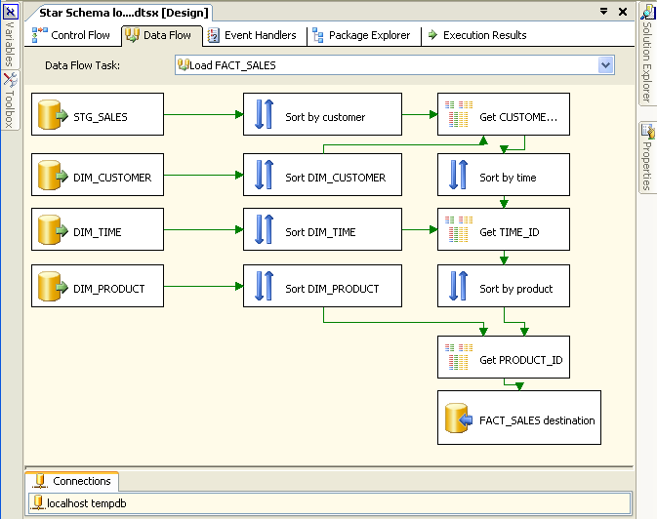657x519 pixels.
Task: Click the DIM_PRODUCT source database icon
Action: coord(53,287)
